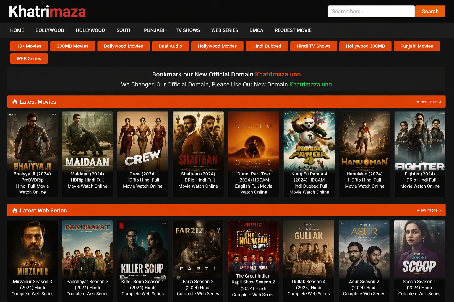
Task: Open WEB SERIES in the navigation bar
Action: pos(225,30)
